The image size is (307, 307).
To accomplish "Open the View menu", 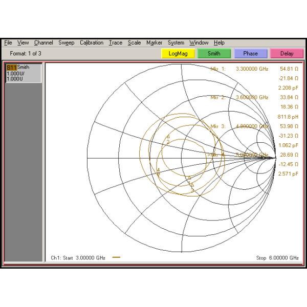I will coord(23,43).
